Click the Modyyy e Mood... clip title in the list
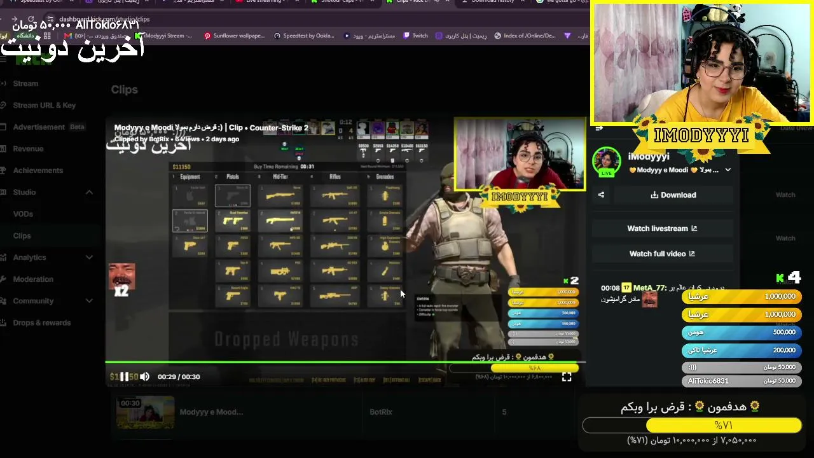 [211, 412]
